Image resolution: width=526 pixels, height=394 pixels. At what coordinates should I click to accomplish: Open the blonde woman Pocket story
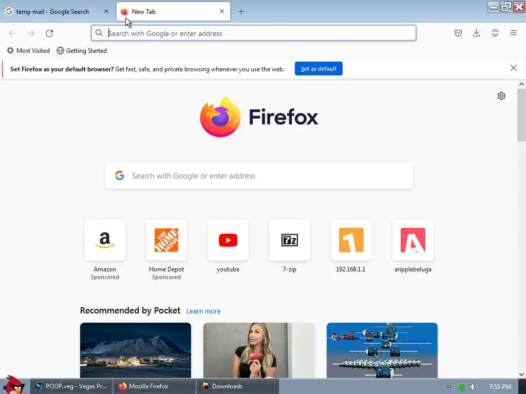click(259, 350)
